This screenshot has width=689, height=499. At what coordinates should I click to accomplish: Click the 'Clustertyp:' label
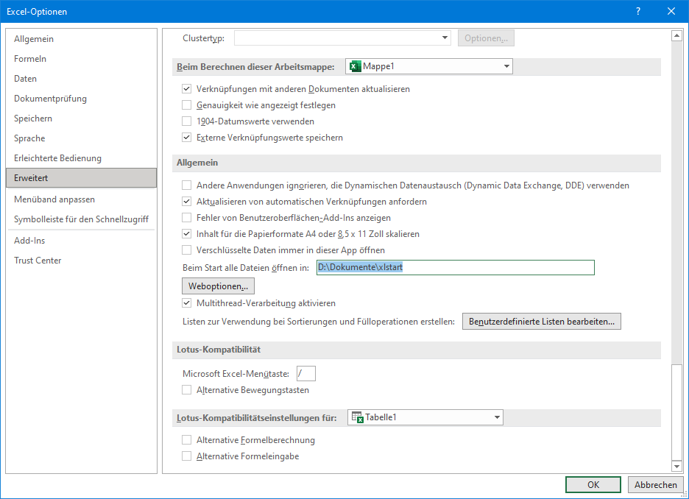tap(203, 38)
